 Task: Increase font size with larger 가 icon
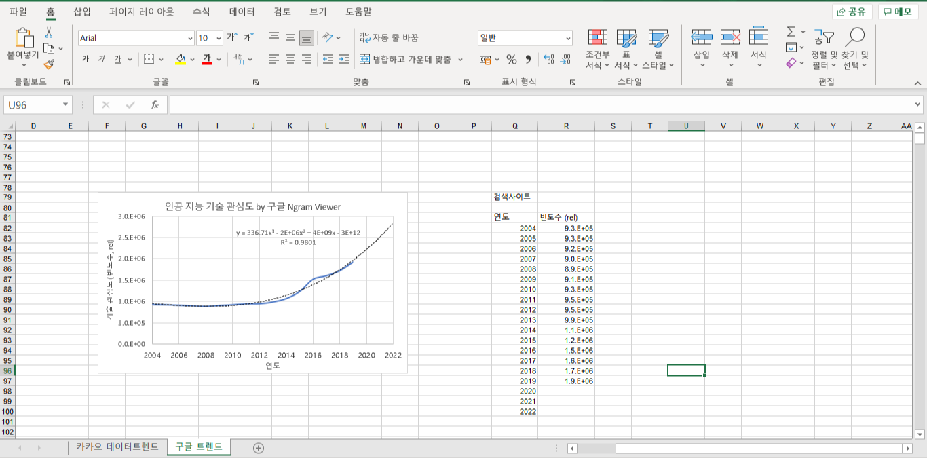232,38
